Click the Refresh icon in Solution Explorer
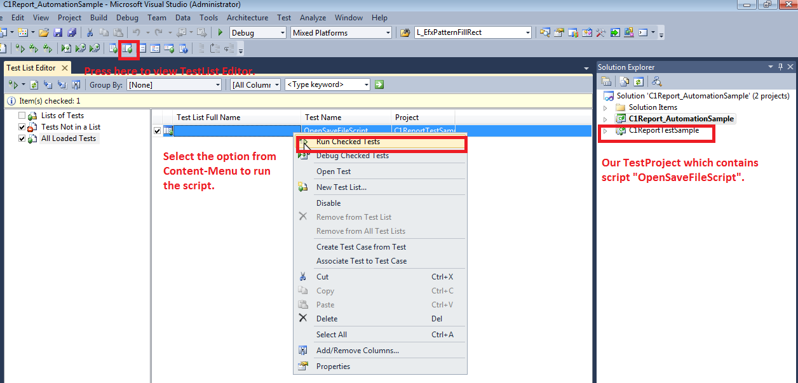This screenshot has width=798, height=383. tap(639, 81)
